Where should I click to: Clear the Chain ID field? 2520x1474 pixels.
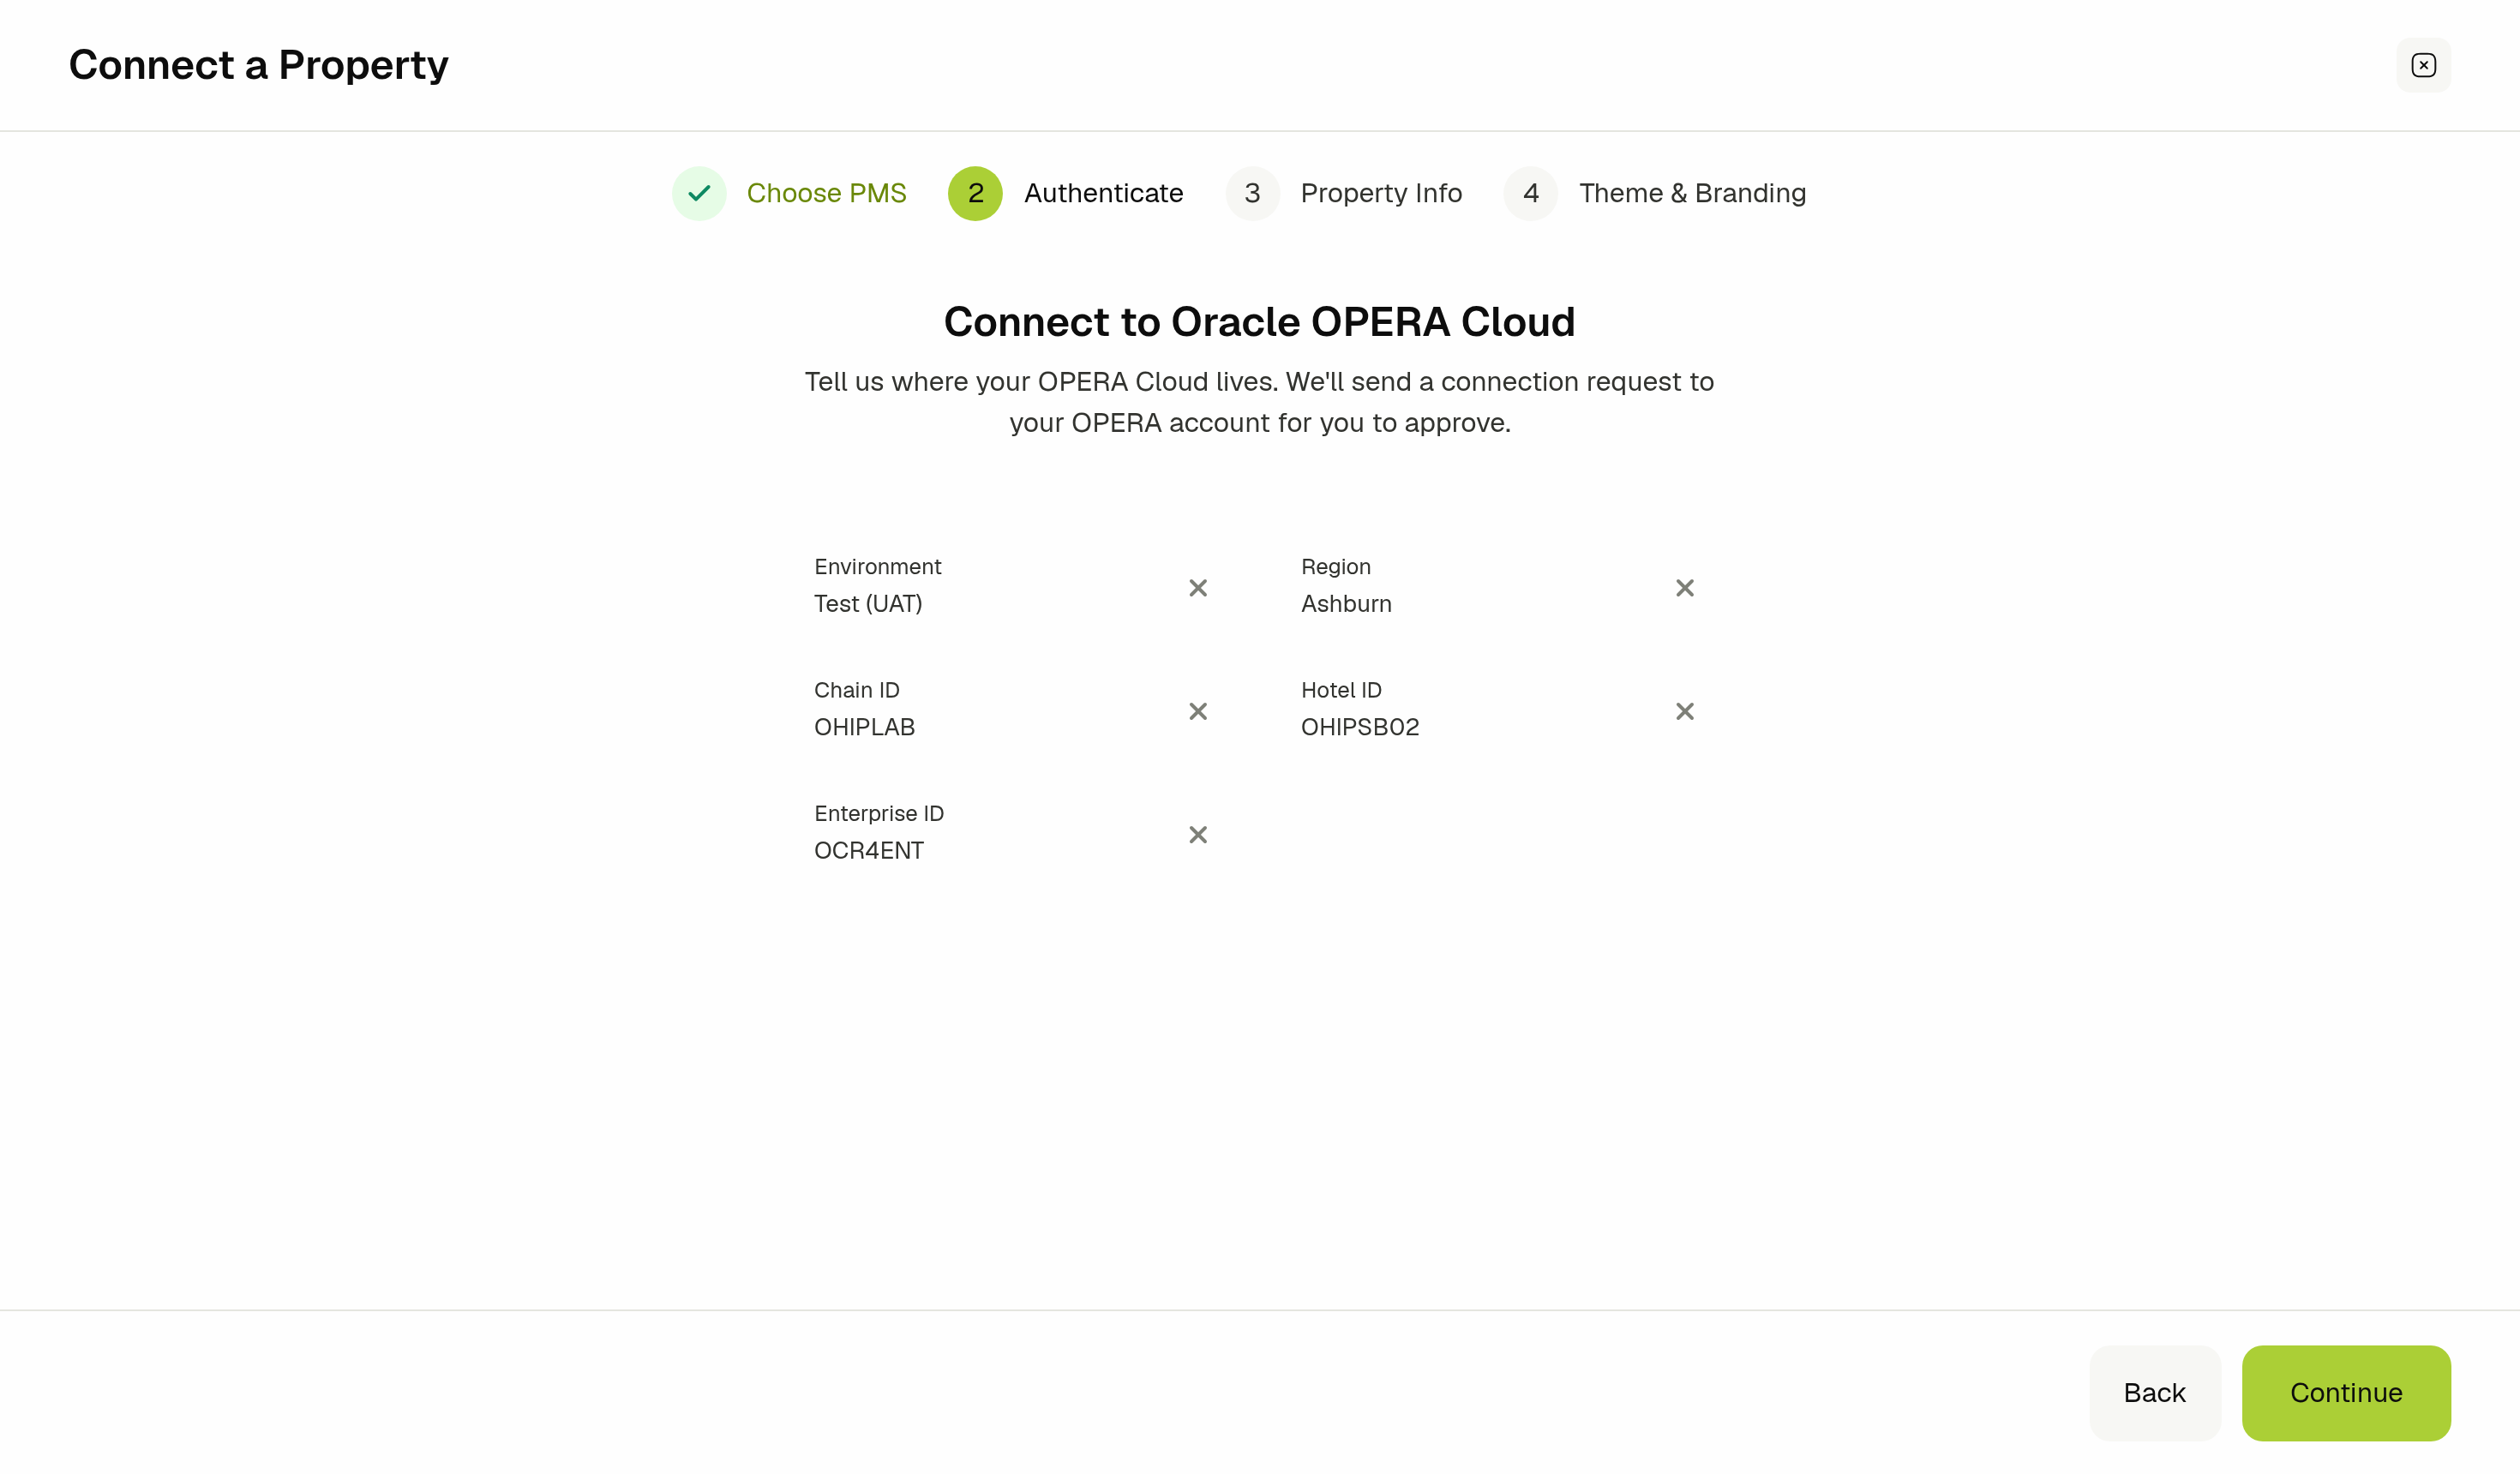pos(1198,711)
